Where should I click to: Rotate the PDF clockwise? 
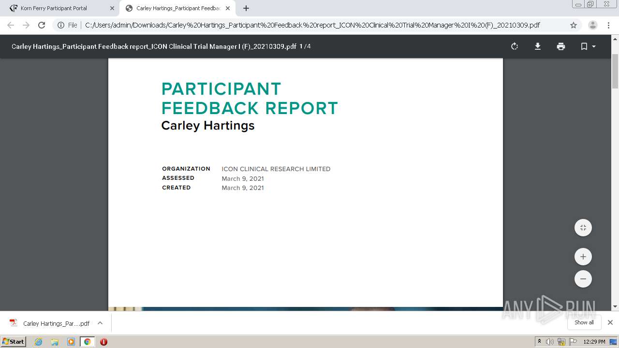pyautogui.click(x=515, y=46)
